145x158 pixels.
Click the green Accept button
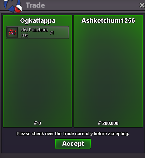pos(73,144)
